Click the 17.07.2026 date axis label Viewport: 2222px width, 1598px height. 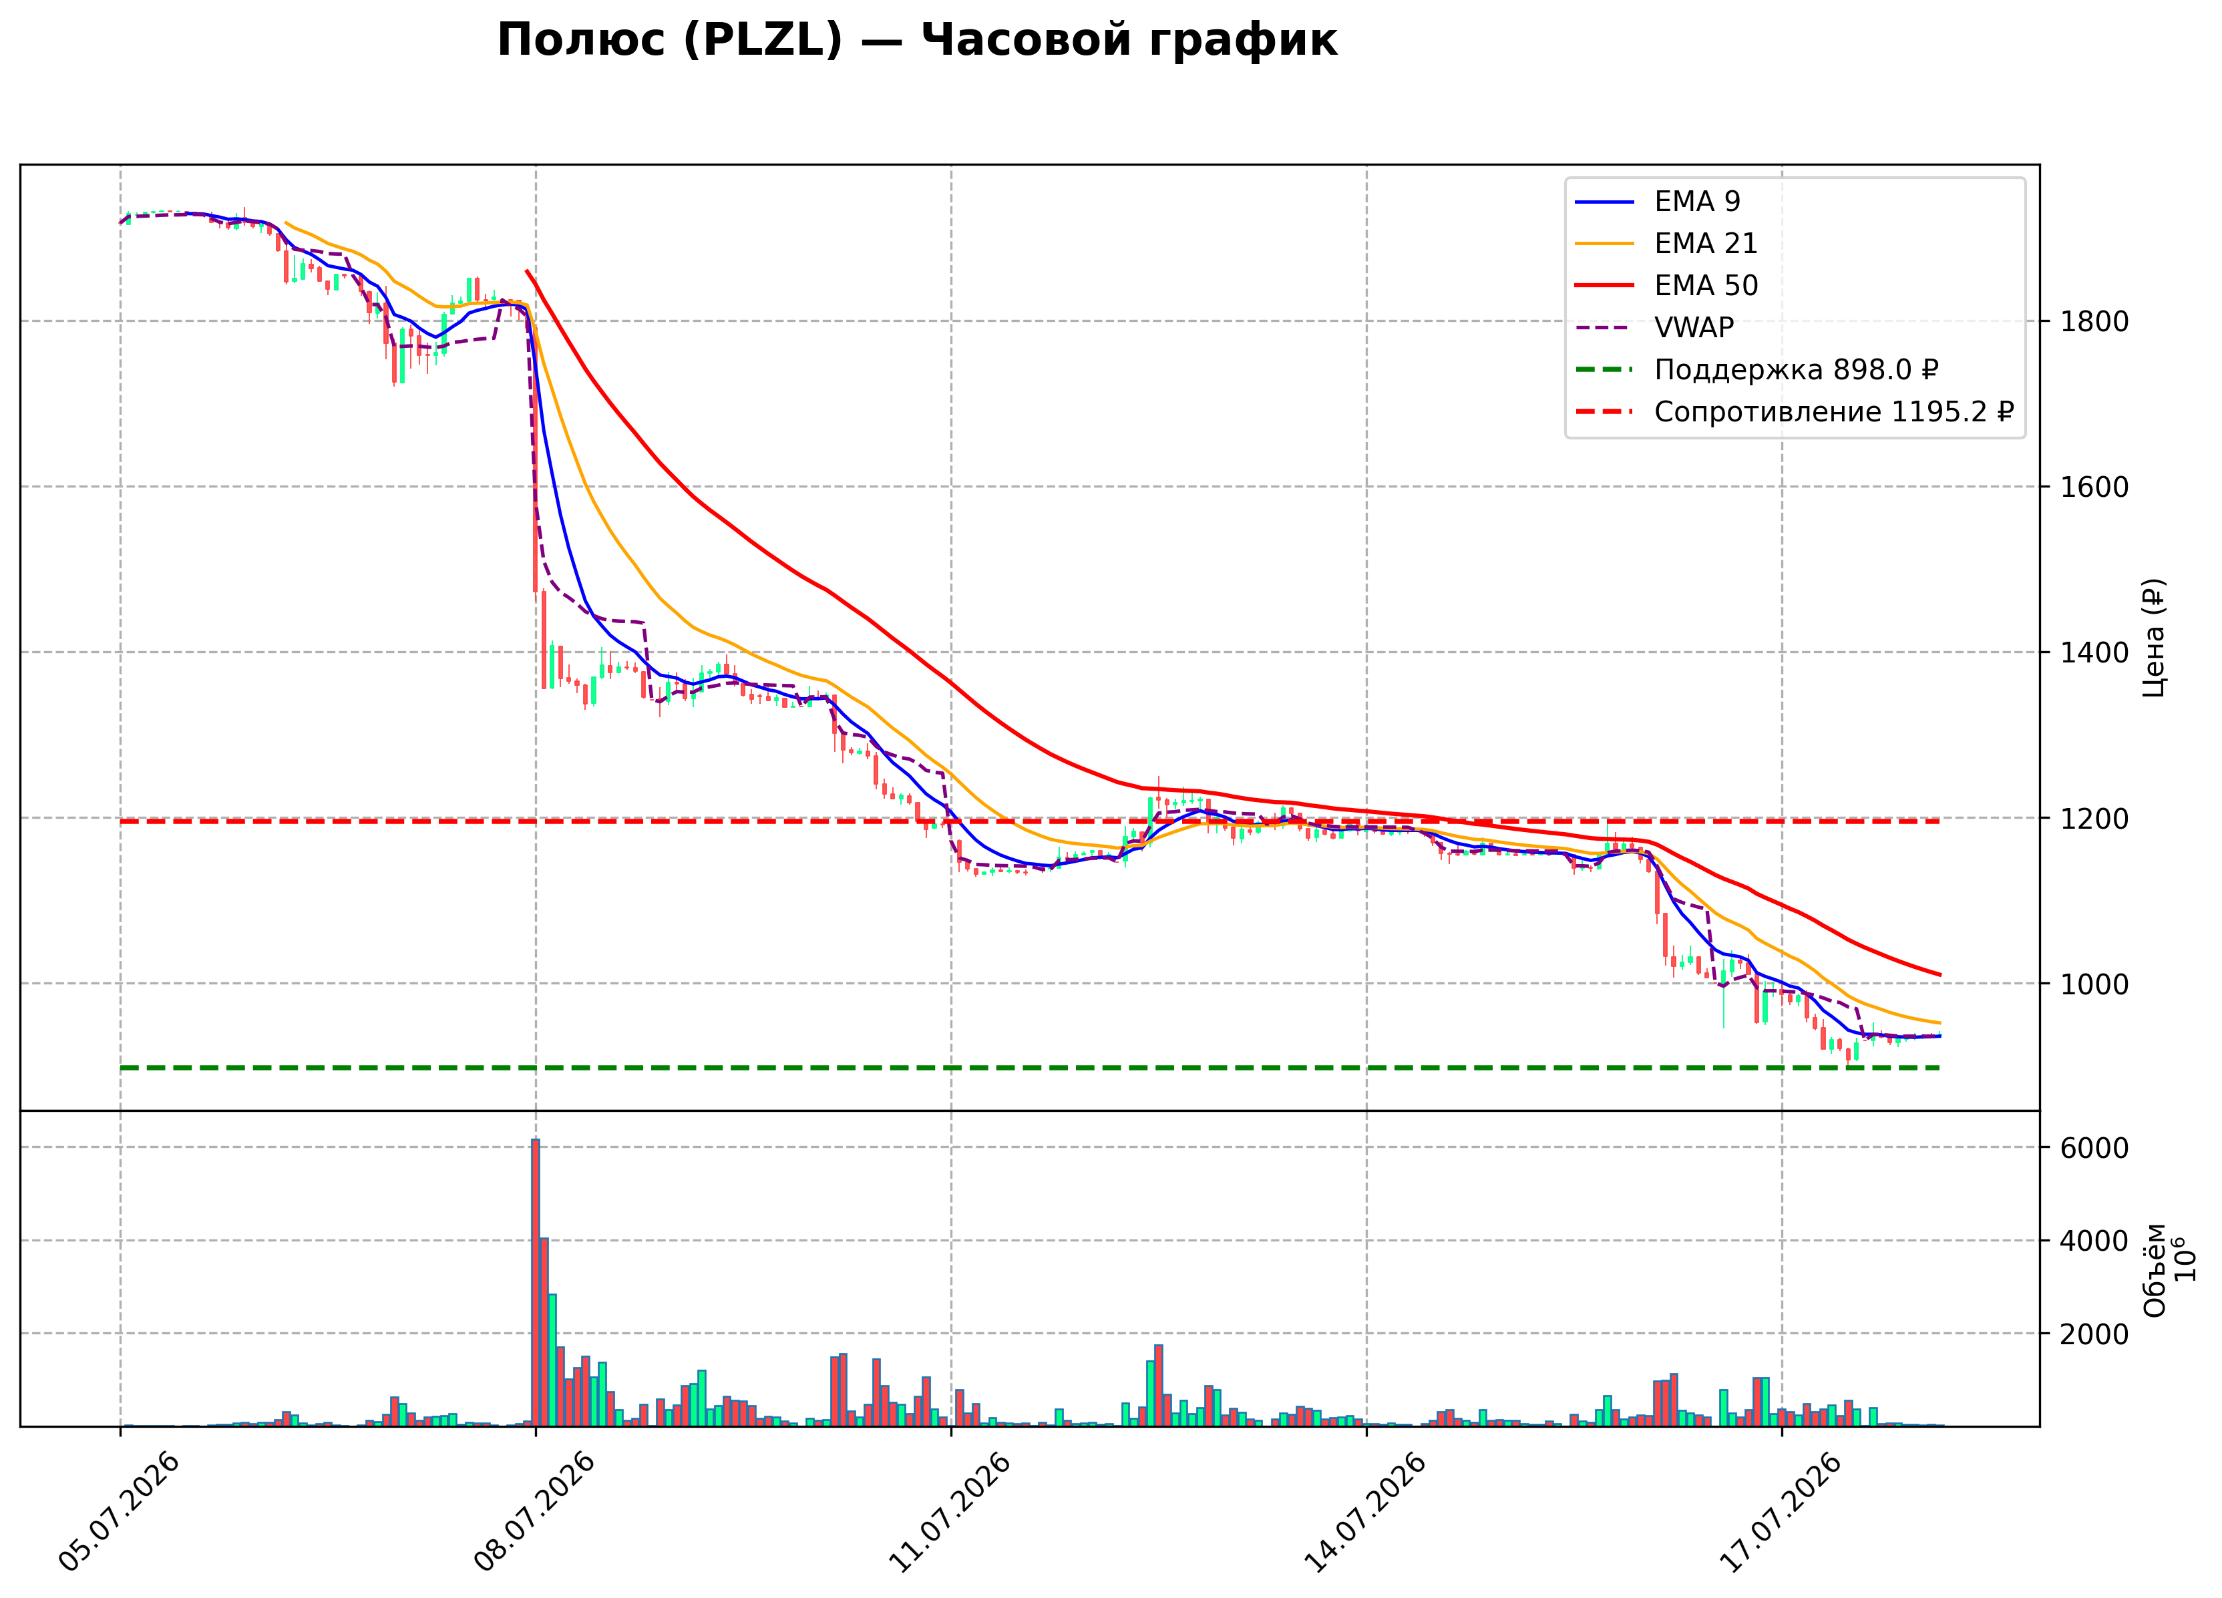(x=1781, y=1513)
